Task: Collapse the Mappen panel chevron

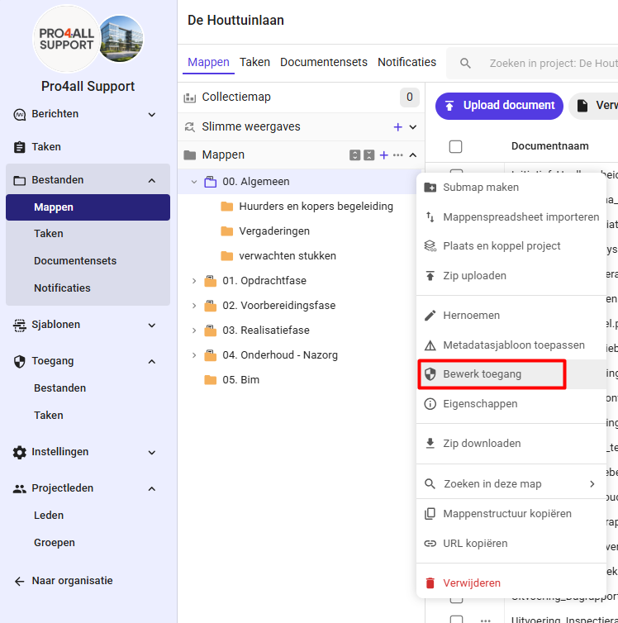Action: (413, 155)
